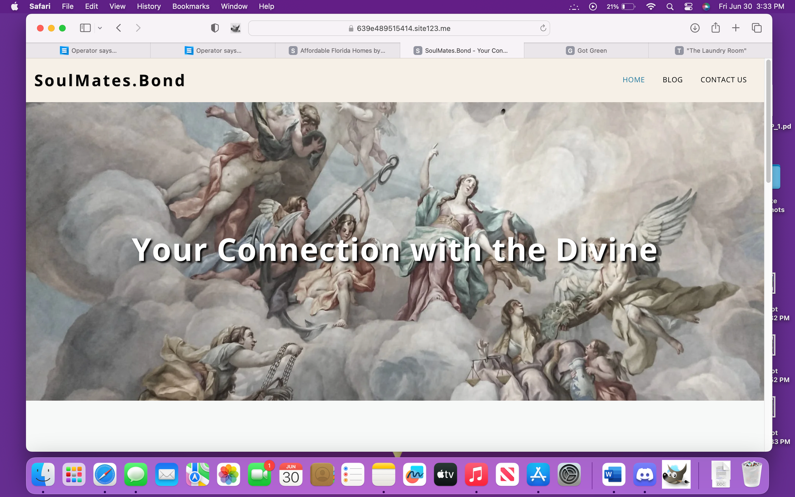
Task: Open Finder from the Dock
Action: pos(43,474)
